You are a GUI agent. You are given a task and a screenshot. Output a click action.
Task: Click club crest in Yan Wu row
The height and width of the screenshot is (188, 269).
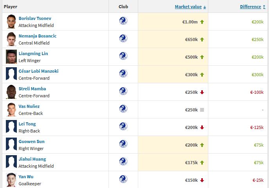[x=123, y=179]
